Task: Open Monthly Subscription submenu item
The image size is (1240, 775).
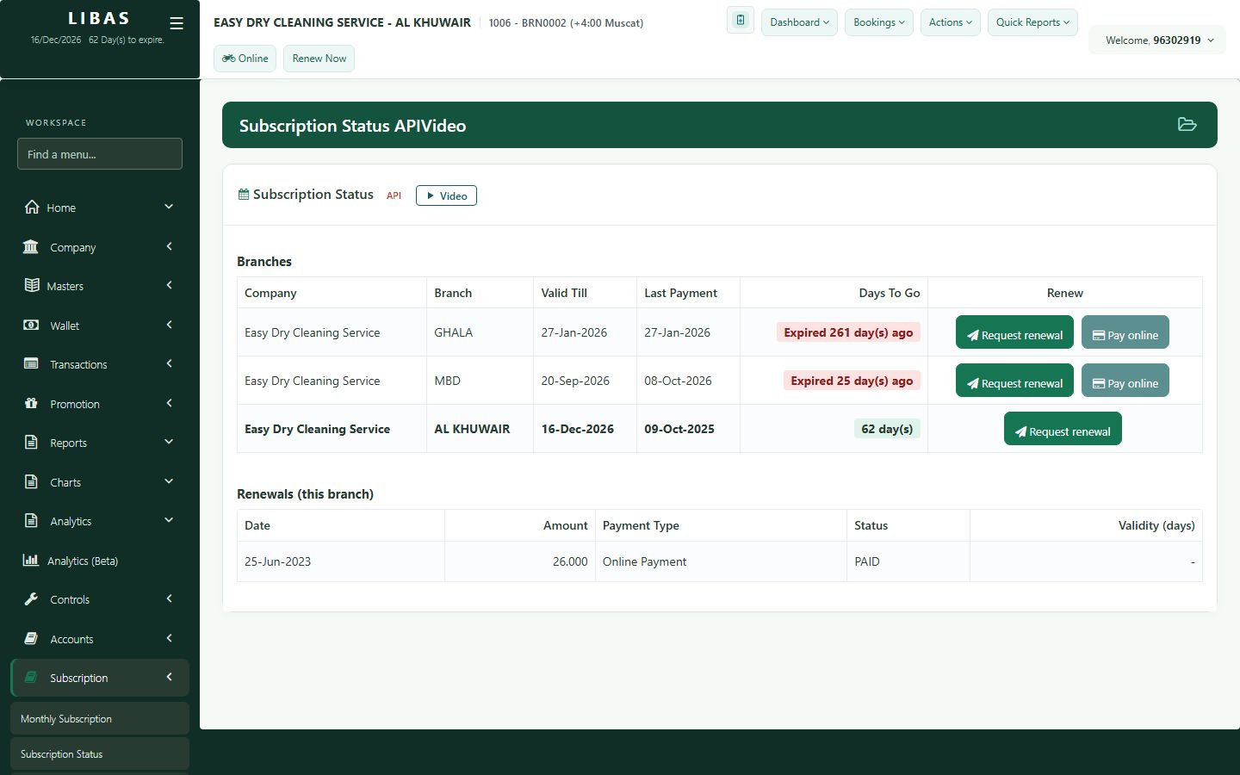Action: [x=100, y=718]
